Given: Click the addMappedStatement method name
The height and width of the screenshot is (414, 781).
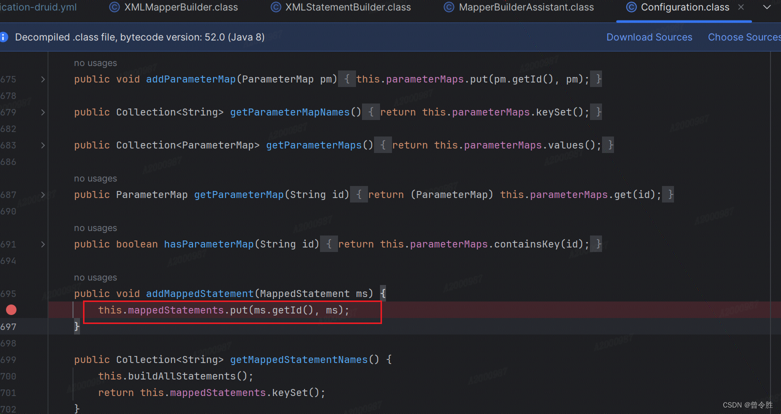Looking at the screenshot, I should tap(199, 293).
